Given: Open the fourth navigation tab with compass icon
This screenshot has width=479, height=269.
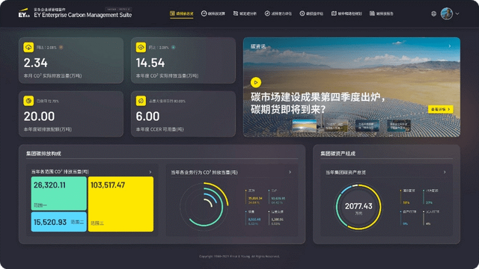Looking at the screenshot, I should coord(278,13).
